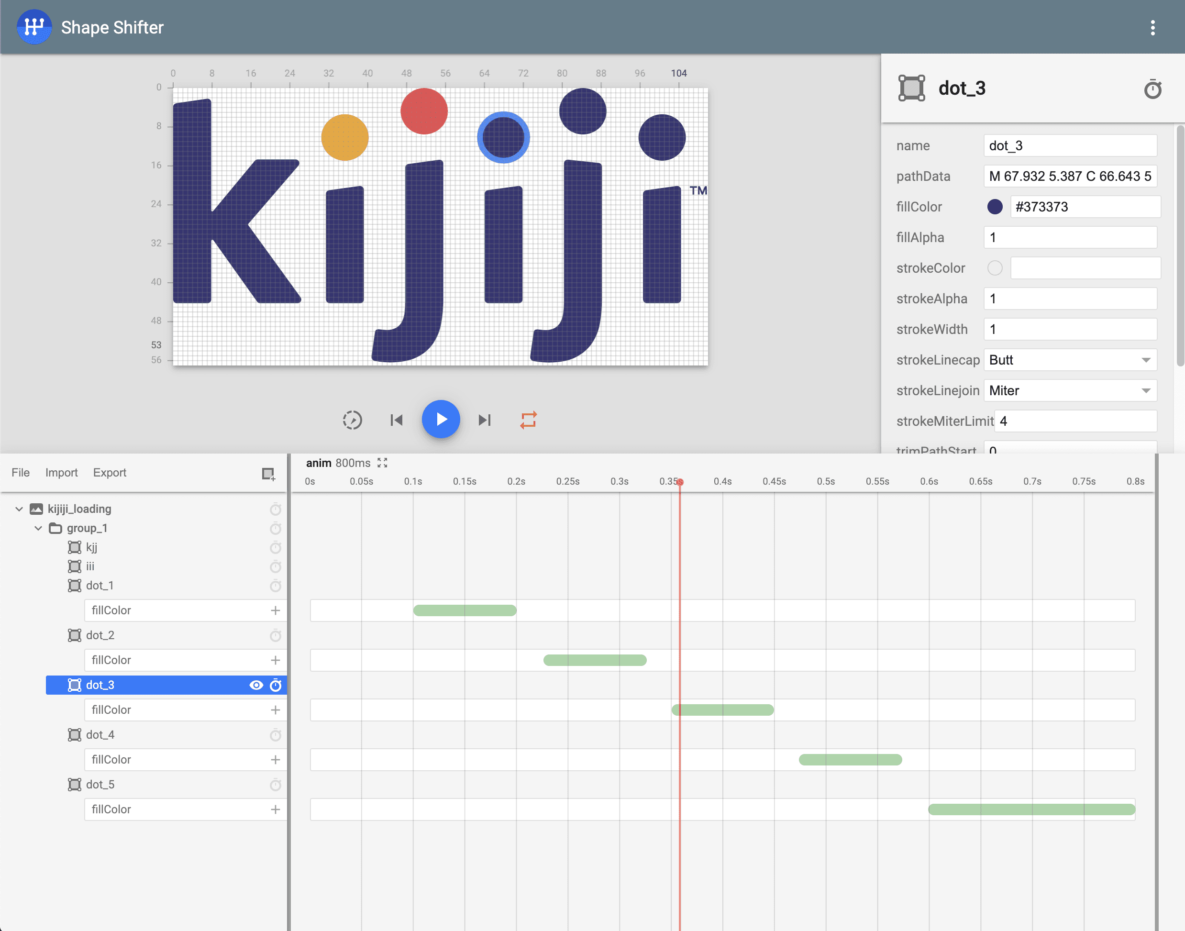Screen dimensions: 1185x931
Task: Rewind animation to the beginning
Action: [x=396, y=420]
